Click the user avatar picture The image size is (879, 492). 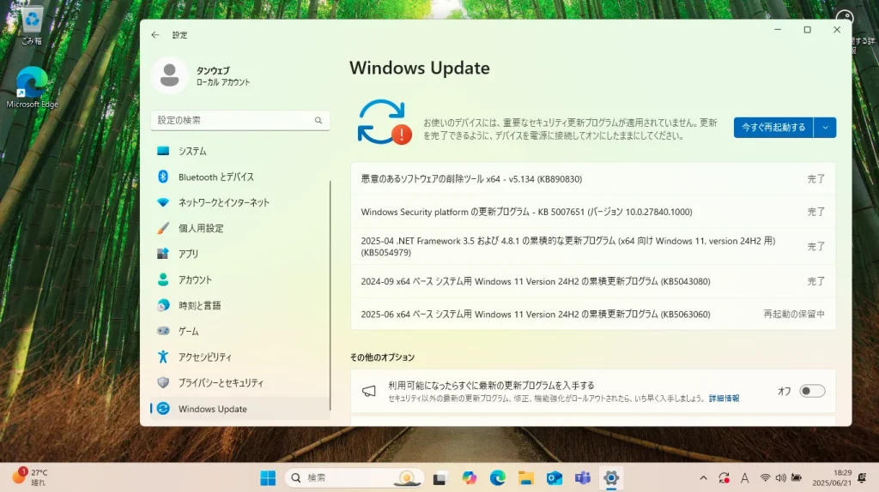[x=169, y=75]
